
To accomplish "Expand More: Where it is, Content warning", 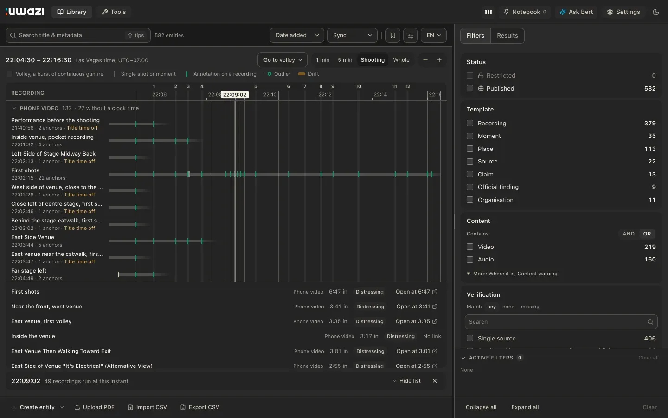I will (x=512, y=274).
